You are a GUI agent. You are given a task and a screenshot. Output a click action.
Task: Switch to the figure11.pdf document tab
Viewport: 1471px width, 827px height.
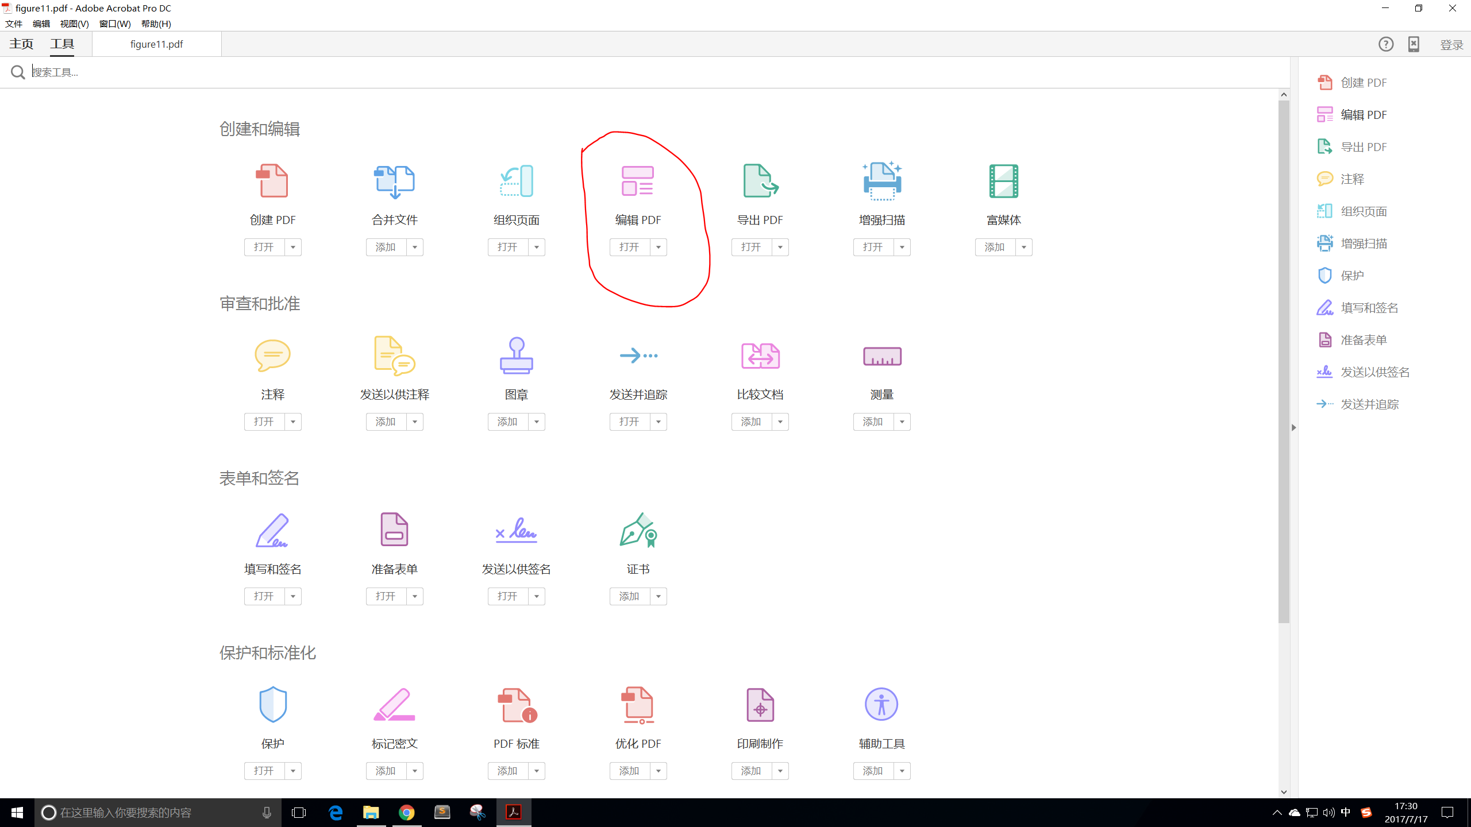156,44
